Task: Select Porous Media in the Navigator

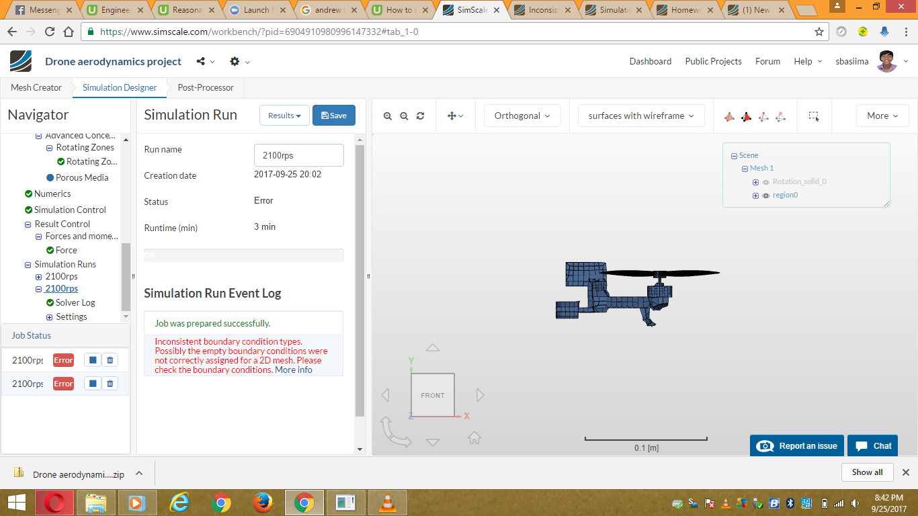Action: coord(82,177)
